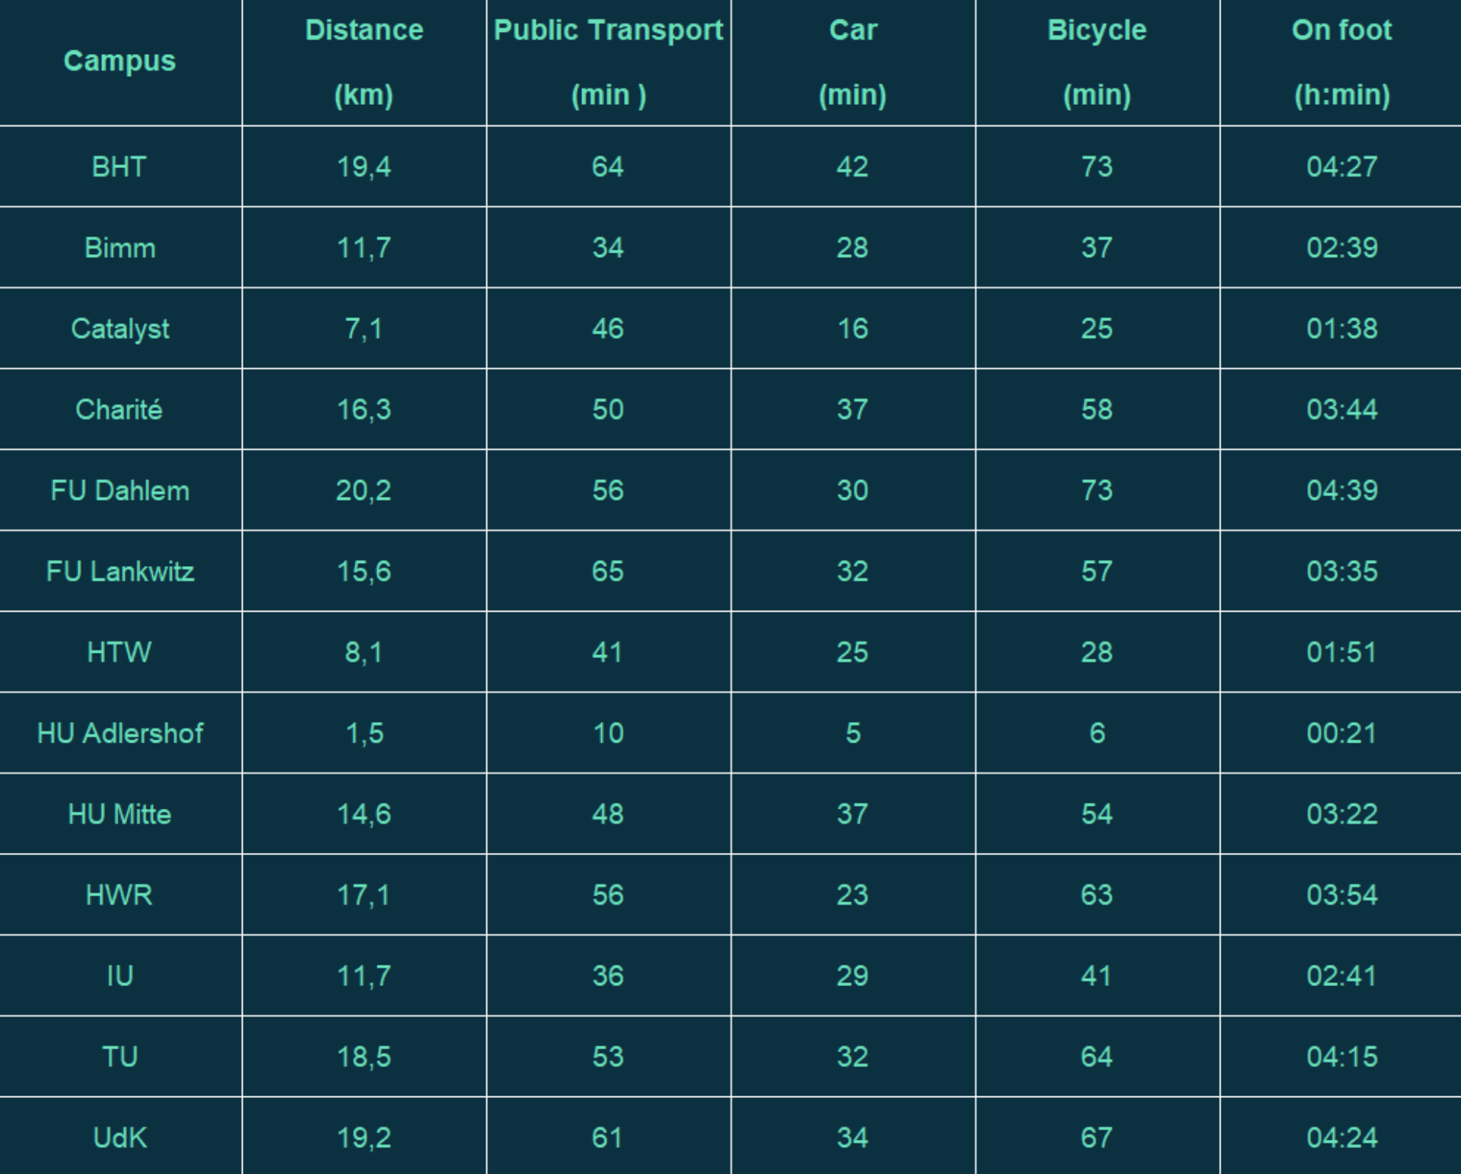
Task: Select UdK bicycle time 67
Action: coord(1097,1137)
